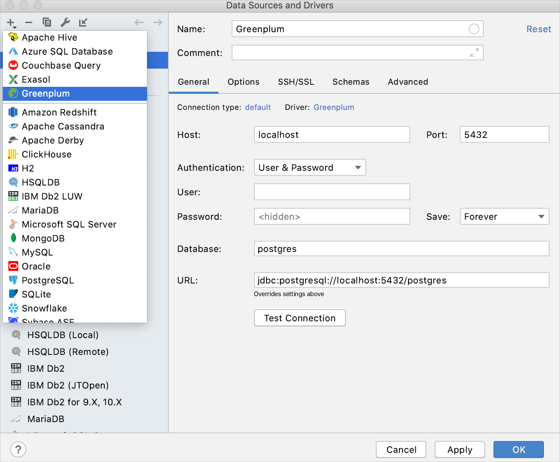Click the PostgreSQL elephant icon
Viewport: 560px width, 462px height.
[13, 280]
